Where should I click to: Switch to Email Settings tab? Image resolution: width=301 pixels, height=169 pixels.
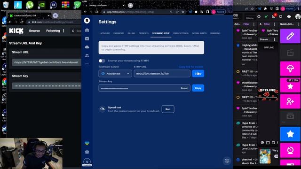coord(181,33)
